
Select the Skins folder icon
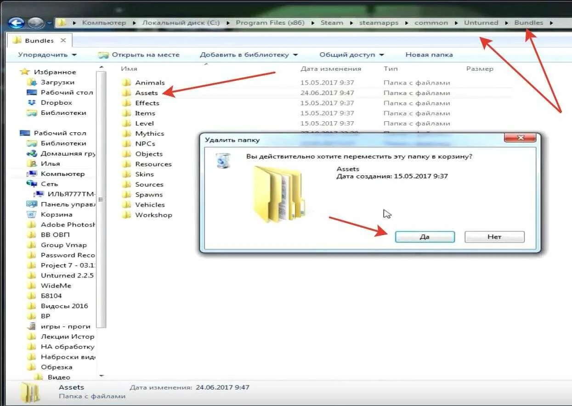click(x=127, y=174)
